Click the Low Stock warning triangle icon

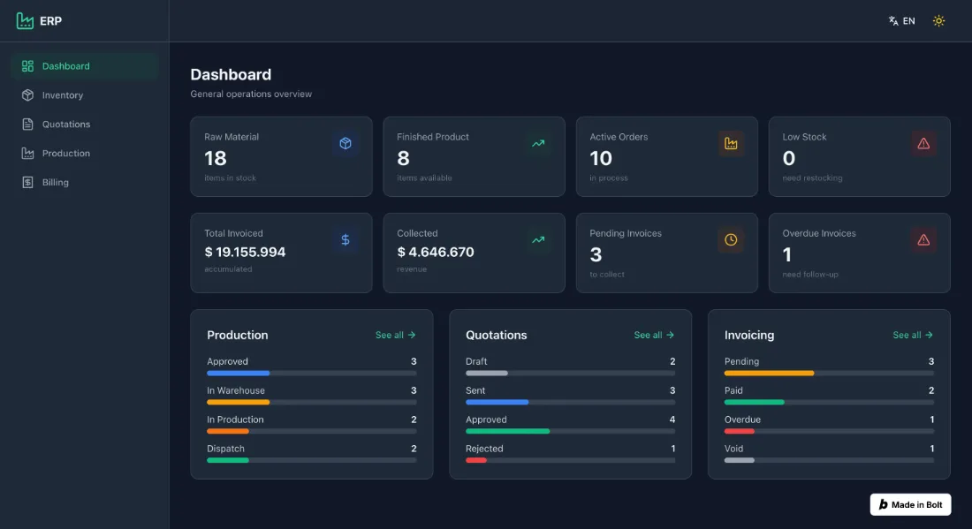pos(923,144)
